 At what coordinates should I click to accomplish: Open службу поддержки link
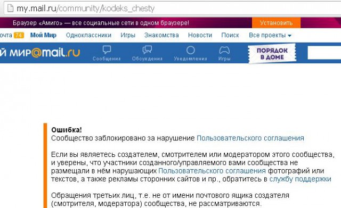click(x=300, y=179)
